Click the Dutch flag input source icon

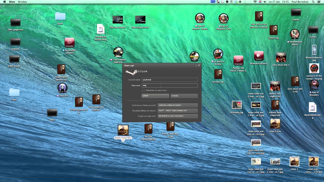(260, 2)
